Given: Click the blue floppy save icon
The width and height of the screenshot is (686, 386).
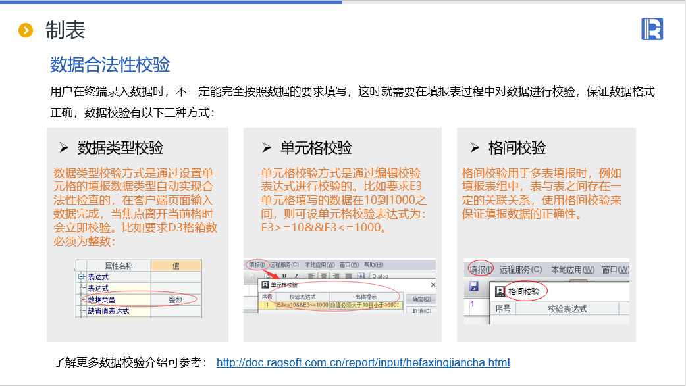Looking at the screenshot, I should 474,286.
